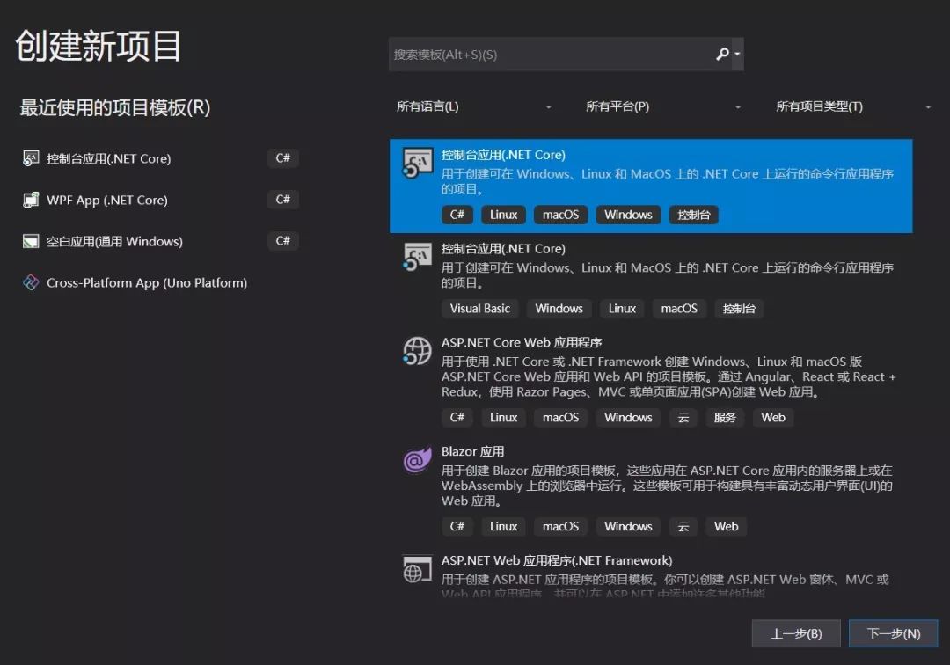Click C# tag under ASP.NET Core Web
Viewport: 950px width, 665px height.
pos(457,418)
